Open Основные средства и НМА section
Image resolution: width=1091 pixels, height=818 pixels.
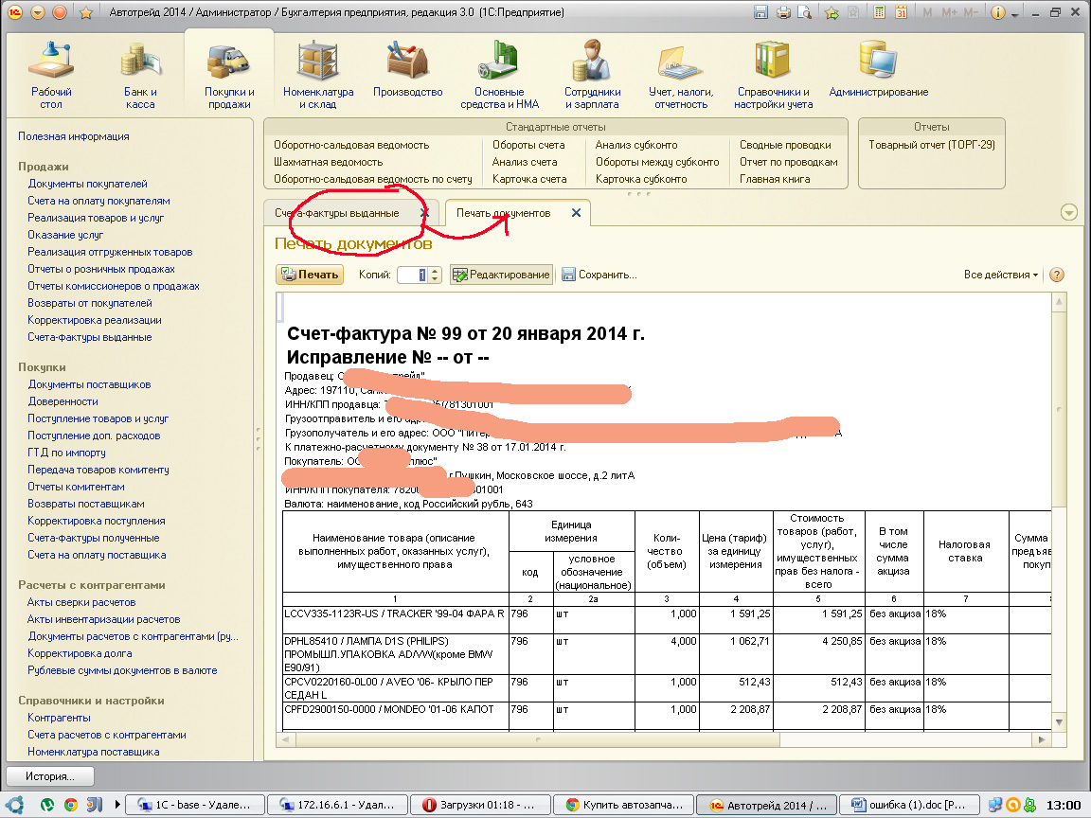tap(500, 75)
